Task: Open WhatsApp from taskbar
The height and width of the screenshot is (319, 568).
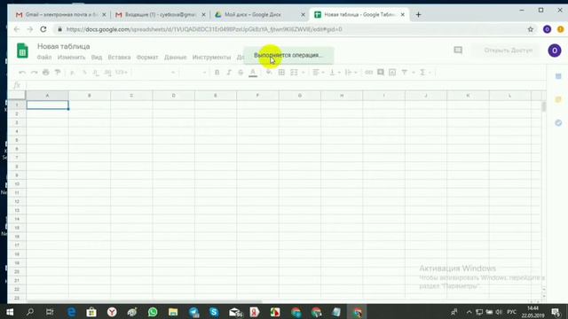Action: [x=153, y=312]
